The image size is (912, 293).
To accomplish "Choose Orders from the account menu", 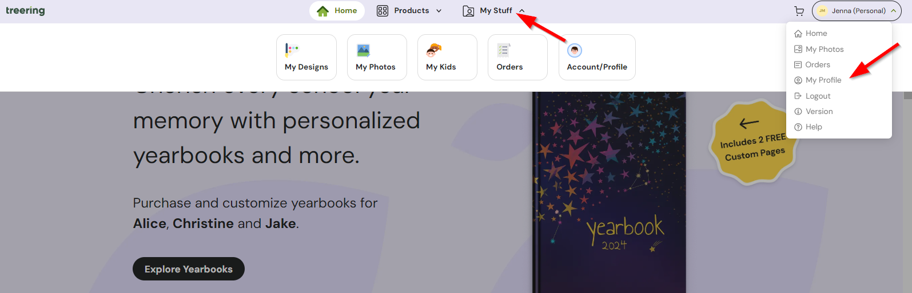I will pos(817,65).
